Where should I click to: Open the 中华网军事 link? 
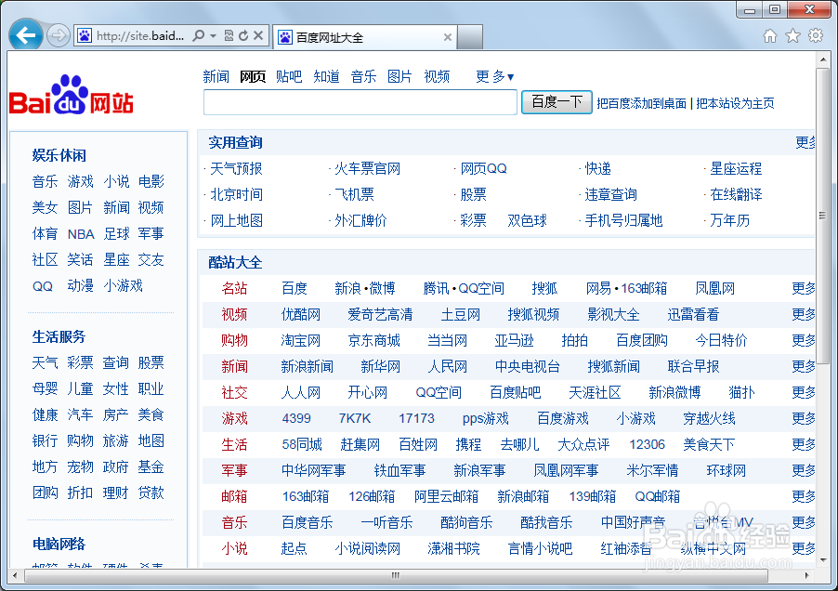(x=314, y=471)
